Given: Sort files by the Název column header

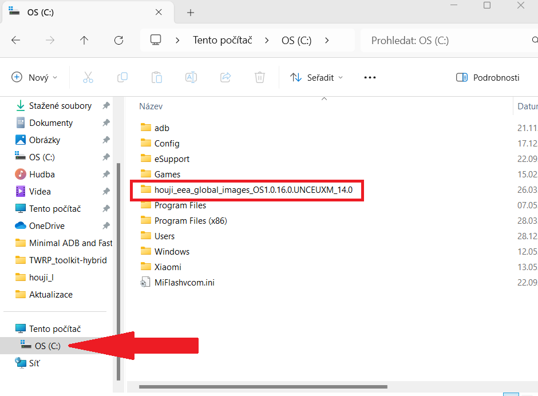Looking at the screenshot, I should pos(151,106).
